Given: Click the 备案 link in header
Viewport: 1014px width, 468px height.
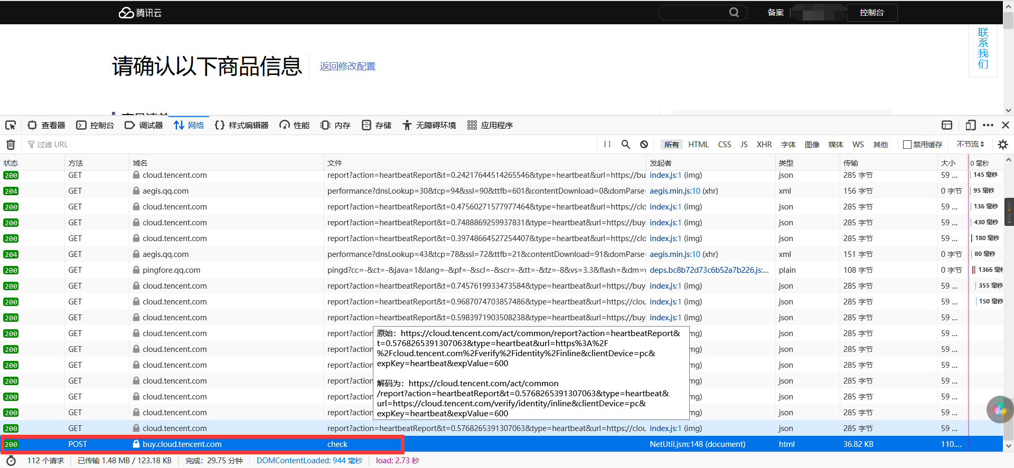Looking at the screenshot, I should (x=775, y=12).
